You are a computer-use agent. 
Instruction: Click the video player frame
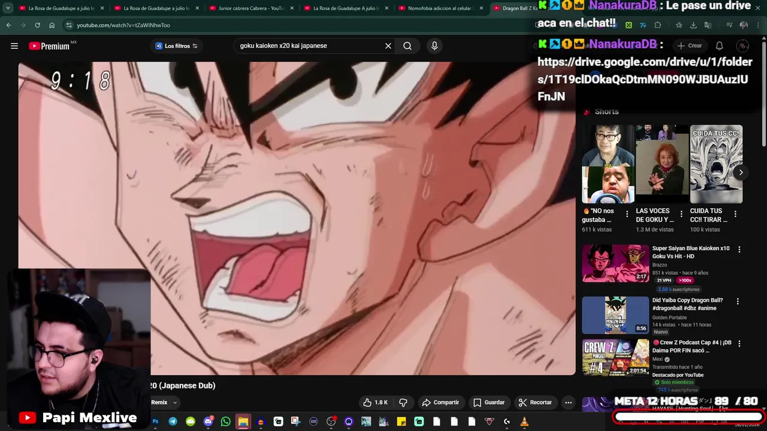pyautogui.click(x=297, y=218)
